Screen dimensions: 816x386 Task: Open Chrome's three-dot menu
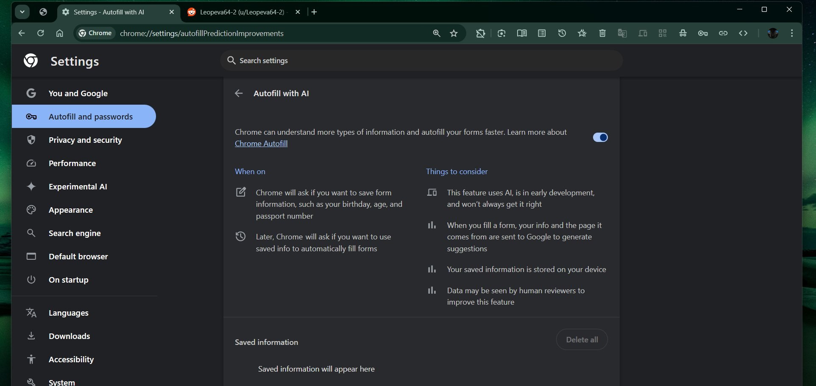(792, 33)
